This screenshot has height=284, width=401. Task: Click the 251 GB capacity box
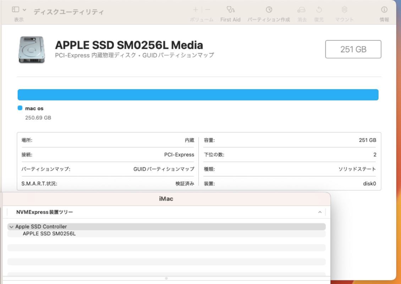coord(353,49)
